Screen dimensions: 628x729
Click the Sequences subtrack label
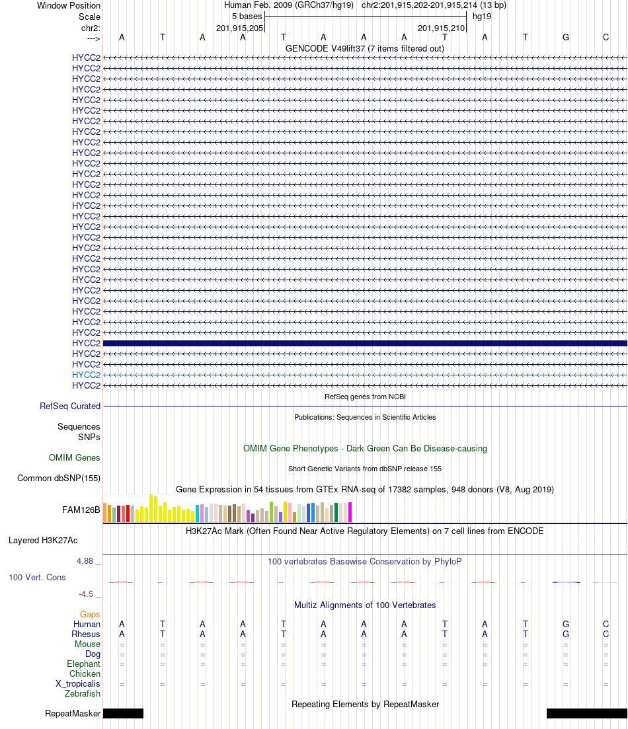79,427
